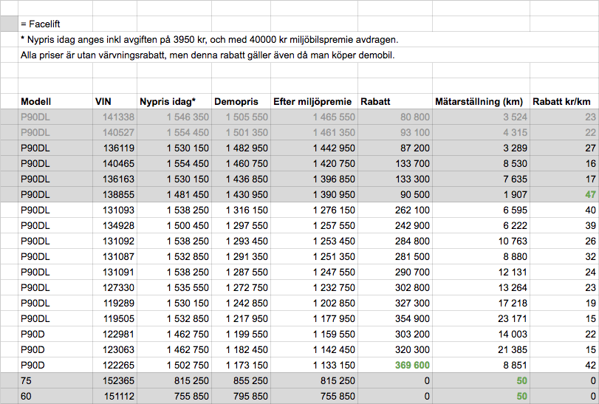Select the cell with VIN 141338
The width and height of the screenshot is (599, 404).
point(114,117)
